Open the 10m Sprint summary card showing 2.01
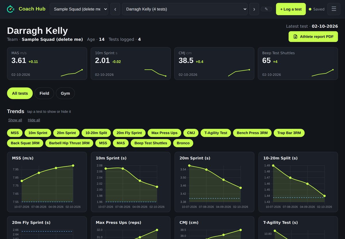Screen dimensions: 345x239 click(131, 63)
